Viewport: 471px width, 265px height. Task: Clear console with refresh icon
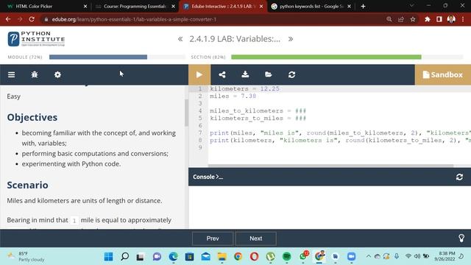(x=459, y=177)
